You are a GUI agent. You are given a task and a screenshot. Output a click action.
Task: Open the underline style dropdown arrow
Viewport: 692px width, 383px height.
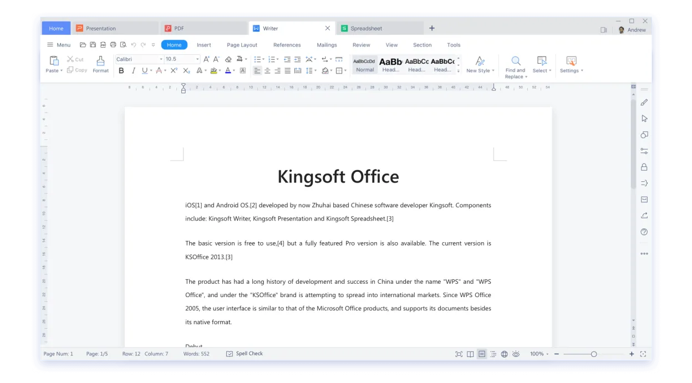pyautogui.click(x=151, y=71)
